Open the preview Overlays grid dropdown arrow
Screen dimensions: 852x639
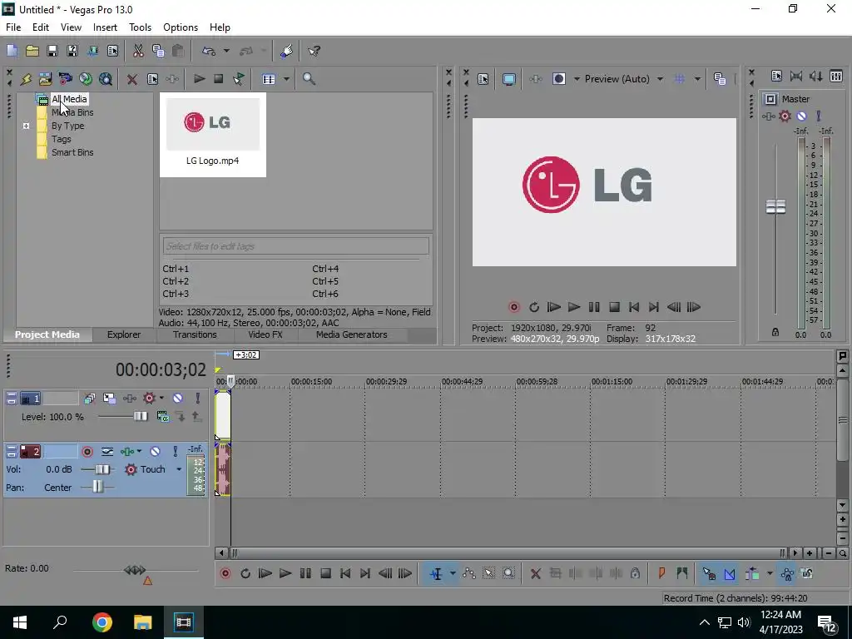(697, 79)
